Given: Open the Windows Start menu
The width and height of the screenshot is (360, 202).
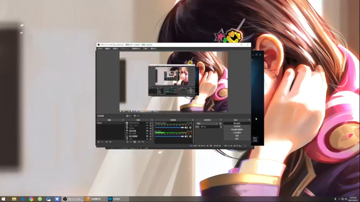Looking at the screenshot, I should click(3, 199).
